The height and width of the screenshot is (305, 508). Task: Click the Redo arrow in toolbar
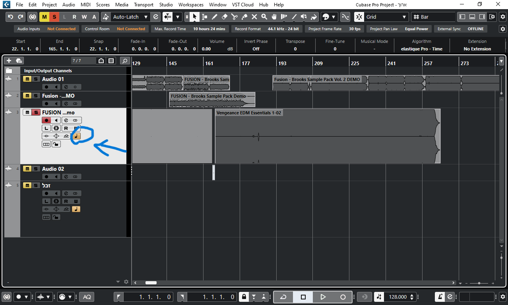21,17
